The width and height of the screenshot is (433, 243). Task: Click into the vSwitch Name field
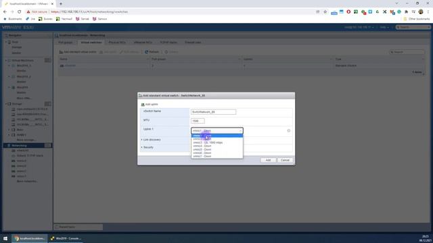click(x=214, y=112)
